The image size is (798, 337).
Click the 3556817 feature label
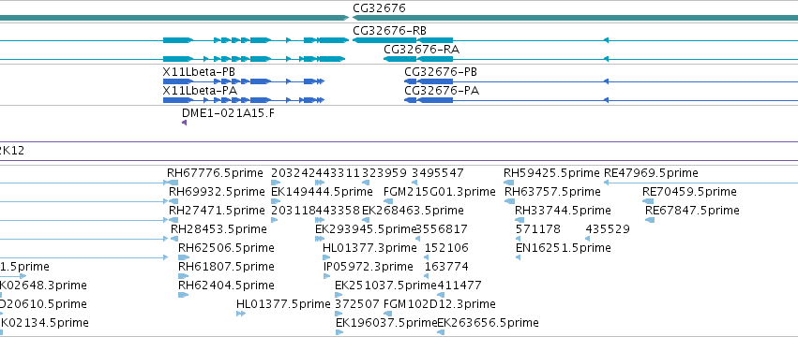click(442, 229)
